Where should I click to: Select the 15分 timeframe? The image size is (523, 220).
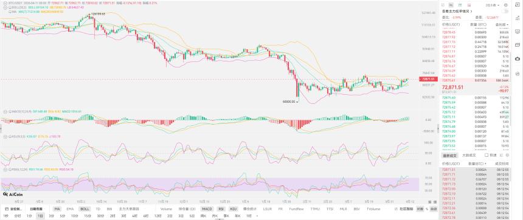coord(88,216)
